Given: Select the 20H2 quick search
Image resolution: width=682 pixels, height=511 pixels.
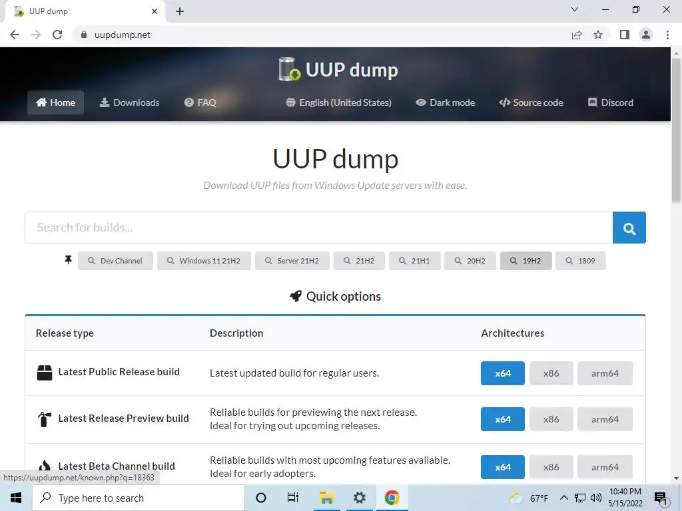Looking at the screenshot, I should point(470,261).
